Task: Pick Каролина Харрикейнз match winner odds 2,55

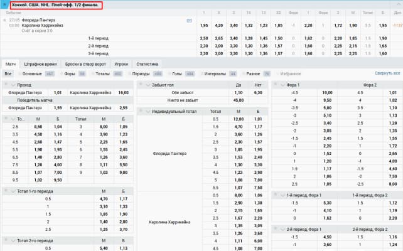Action: (x=124, y=108)
